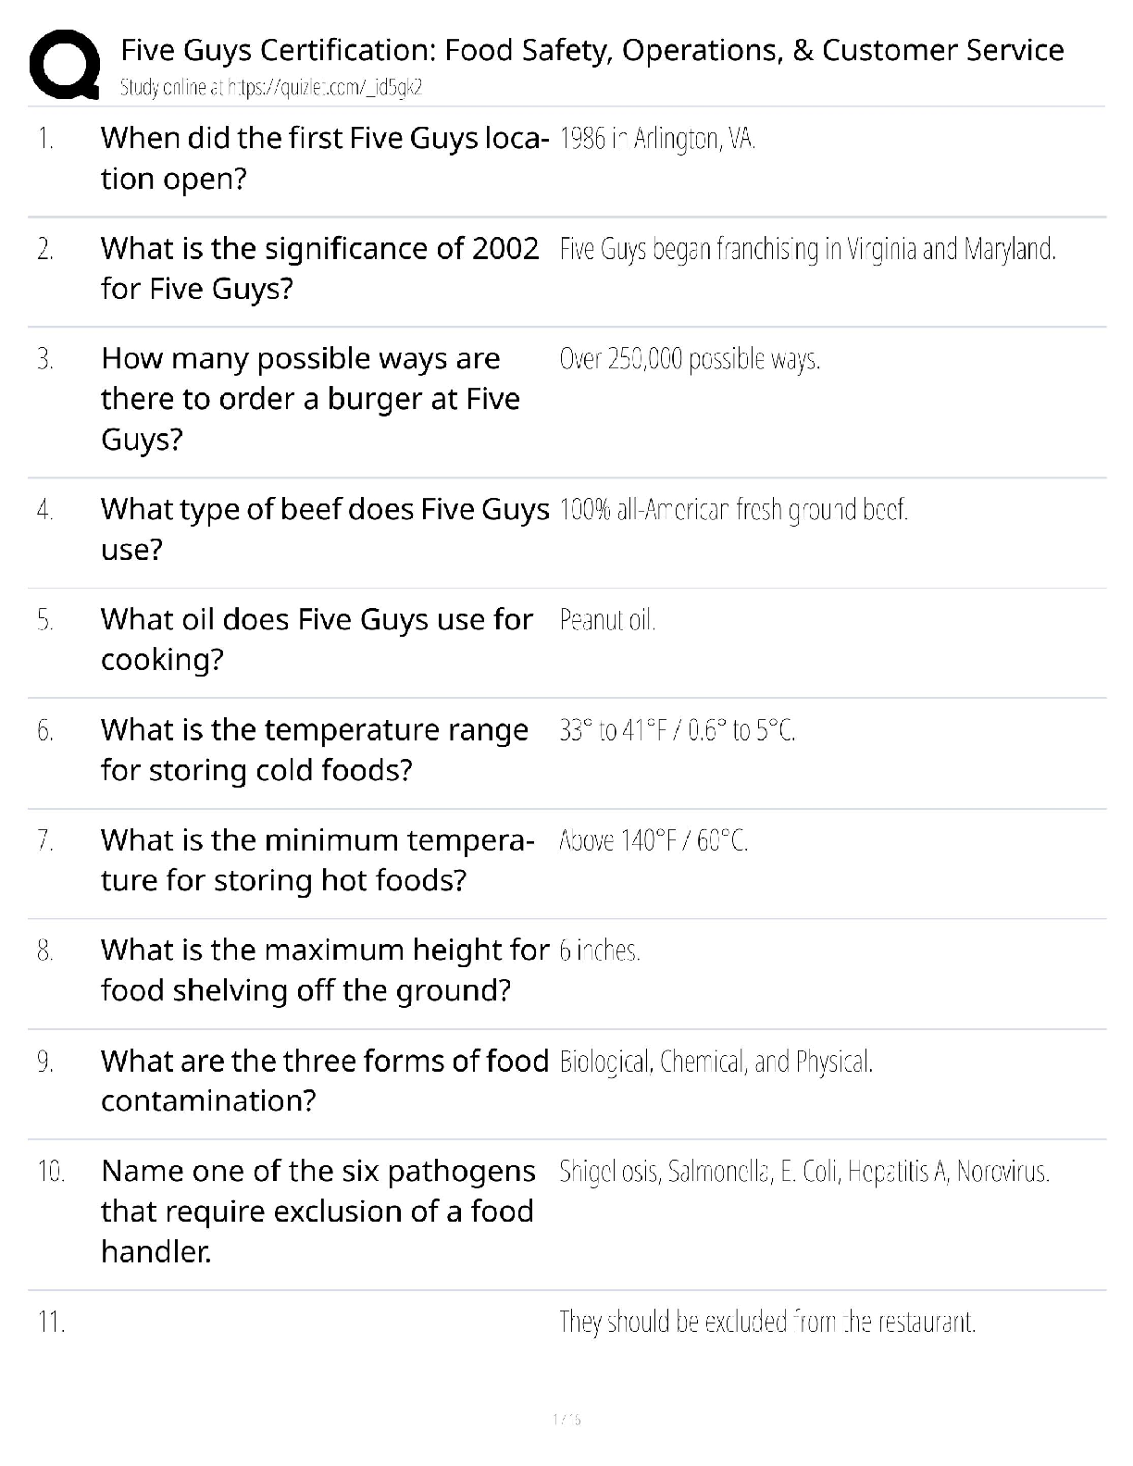Select question about type of beef used
This screenshot has height=1466, width=1133.
324,528
